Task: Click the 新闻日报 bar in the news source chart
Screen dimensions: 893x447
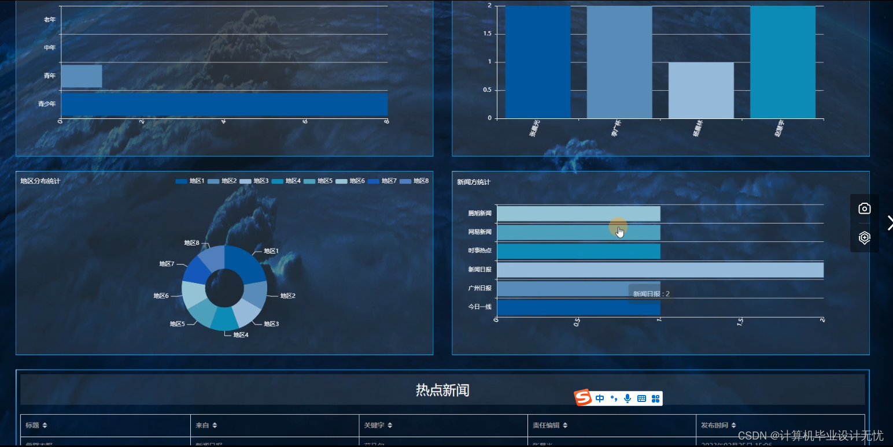Action: click(x=660, y=270)
